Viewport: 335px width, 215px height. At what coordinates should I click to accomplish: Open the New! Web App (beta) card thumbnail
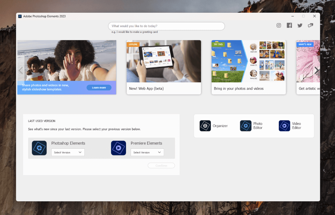(164, 61)
